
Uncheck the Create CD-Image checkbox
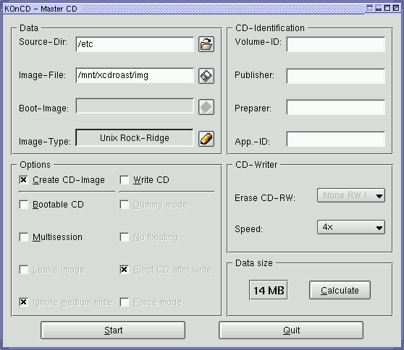[24, 180]
